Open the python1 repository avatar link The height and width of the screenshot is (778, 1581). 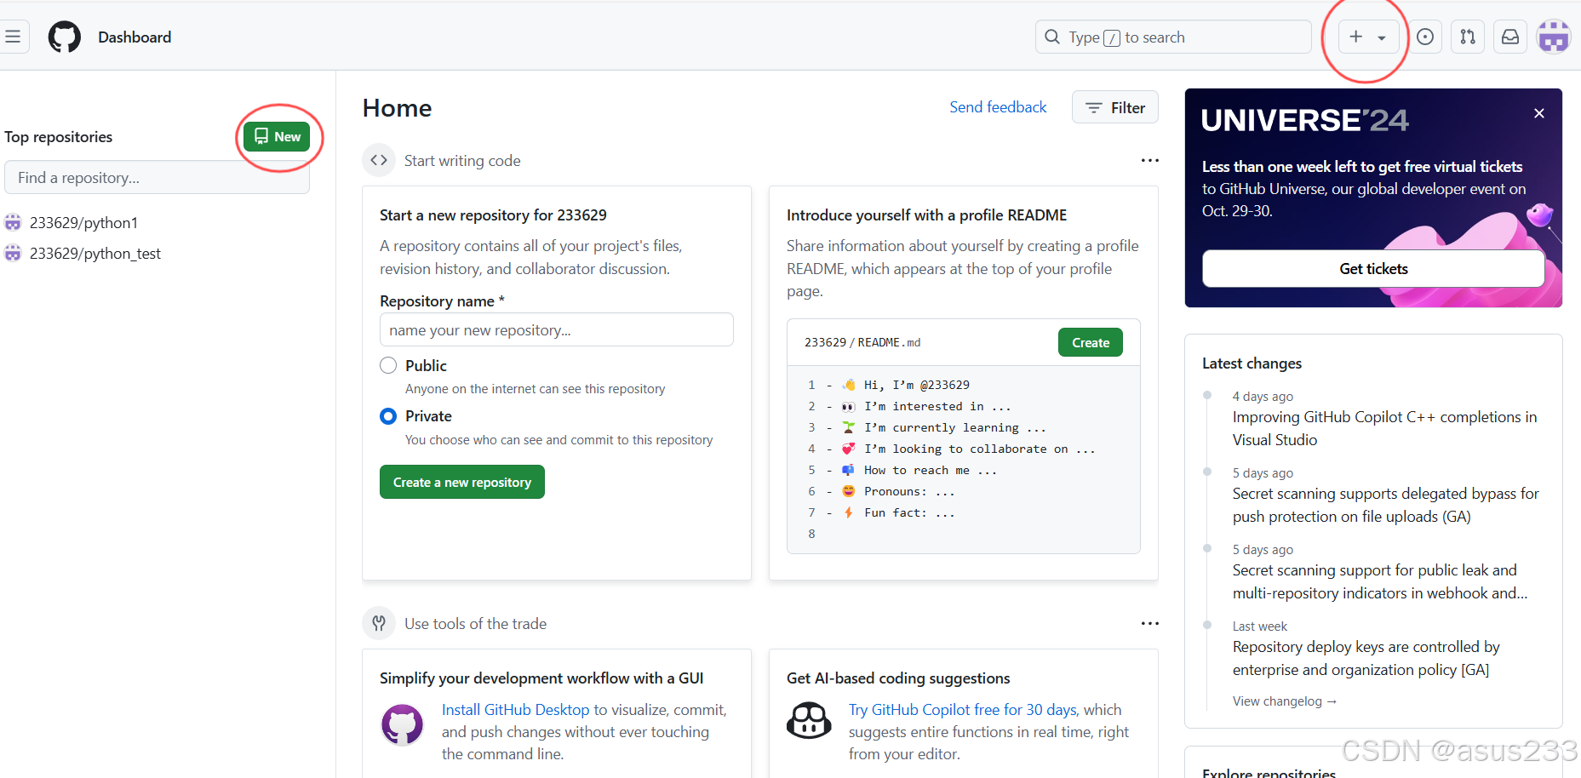click(13, 223)
